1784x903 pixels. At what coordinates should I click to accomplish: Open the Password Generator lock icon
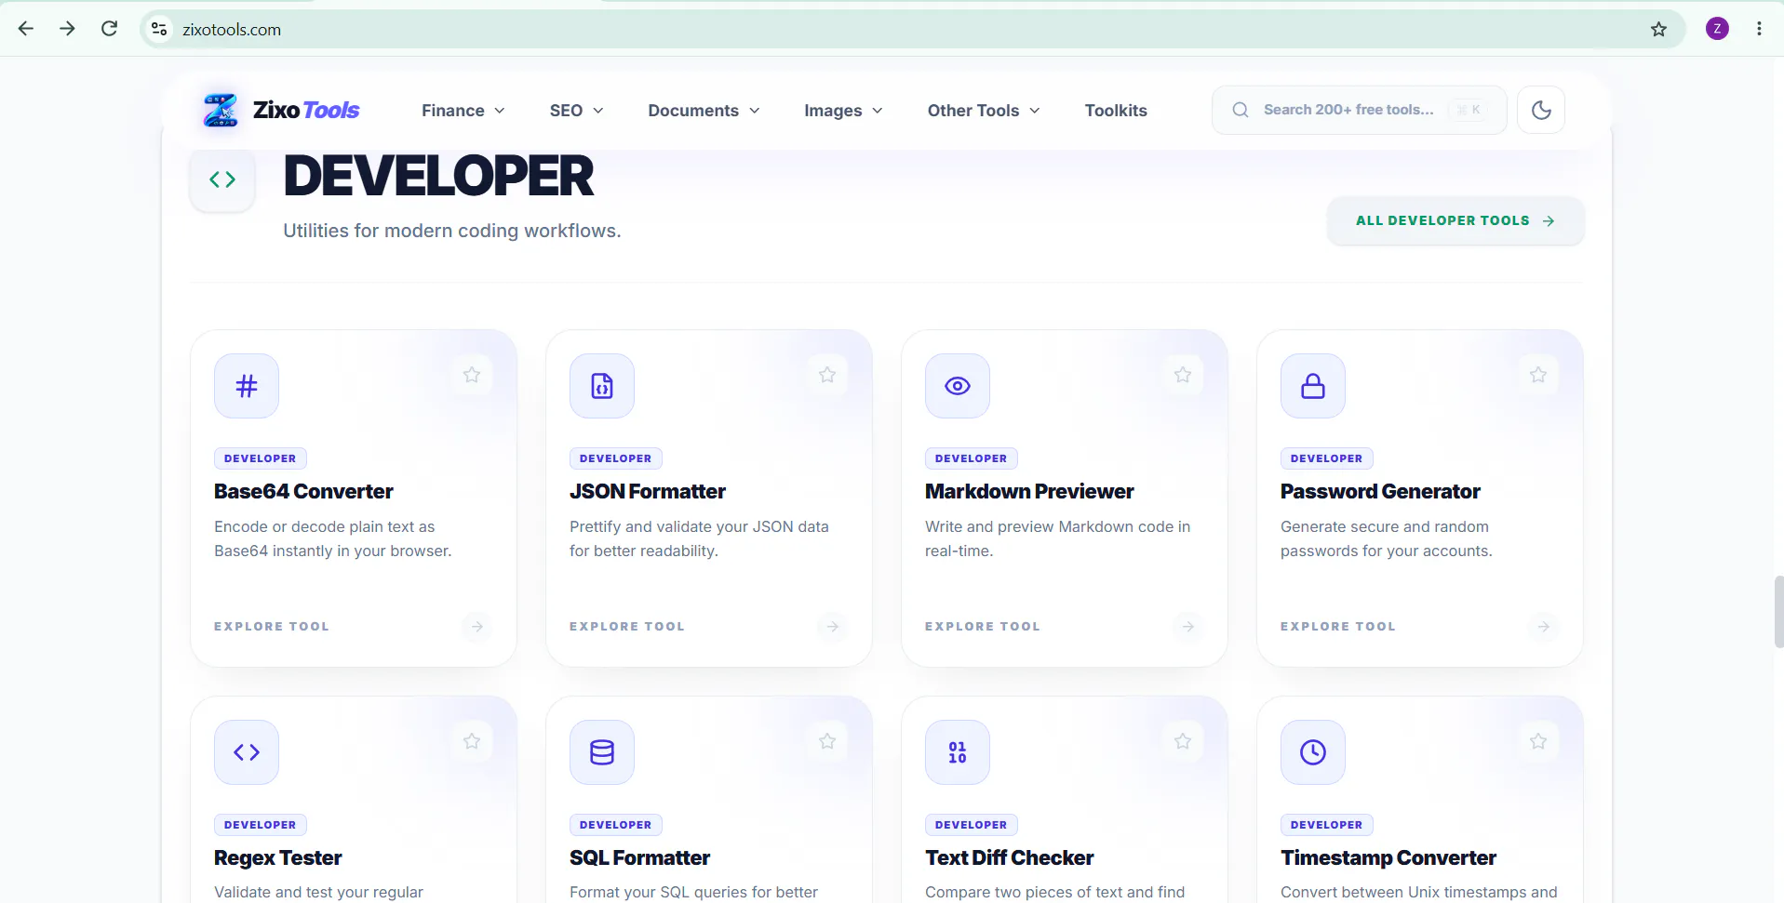click(1313, 386)
